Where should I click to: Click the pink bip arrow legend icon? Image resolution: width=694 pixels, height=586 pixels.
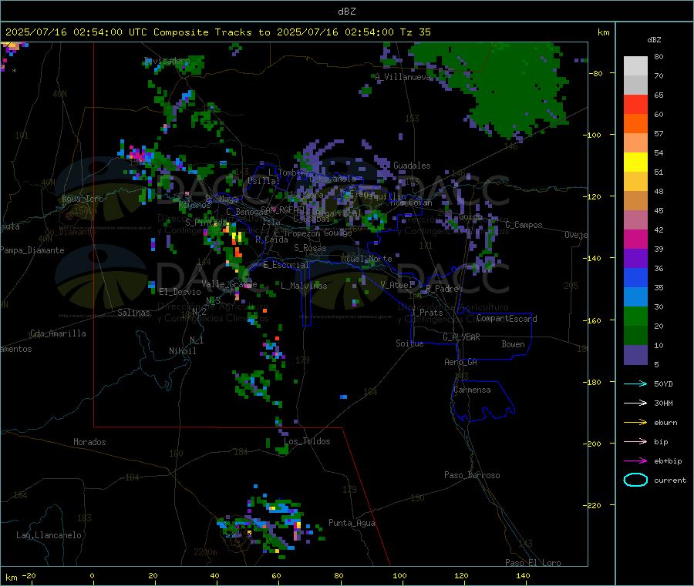(635, 441)
